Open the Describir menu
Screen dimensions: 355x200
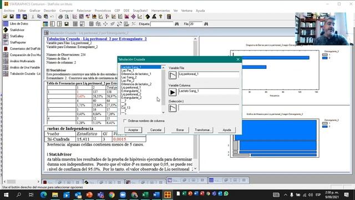[49, 11]
